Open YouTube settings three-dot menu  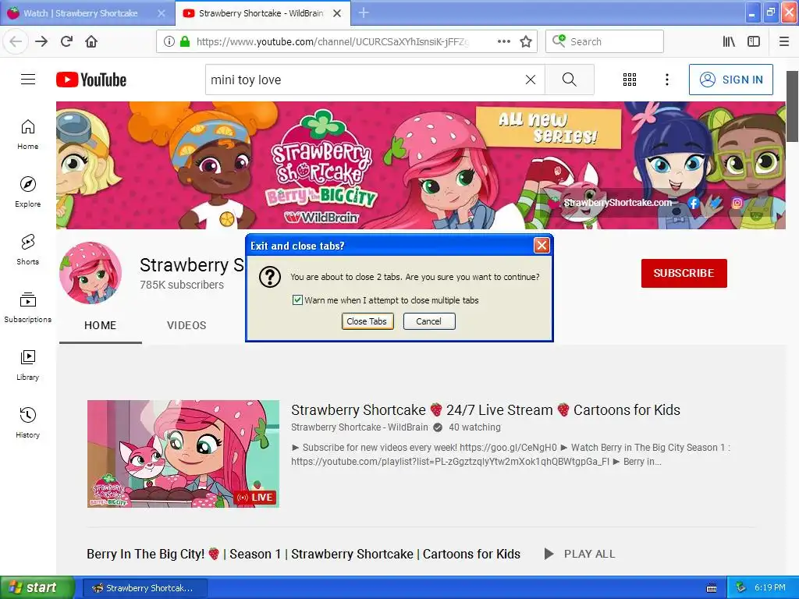(666, 80)
